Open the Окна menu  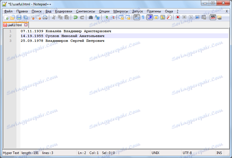(169, 11)
